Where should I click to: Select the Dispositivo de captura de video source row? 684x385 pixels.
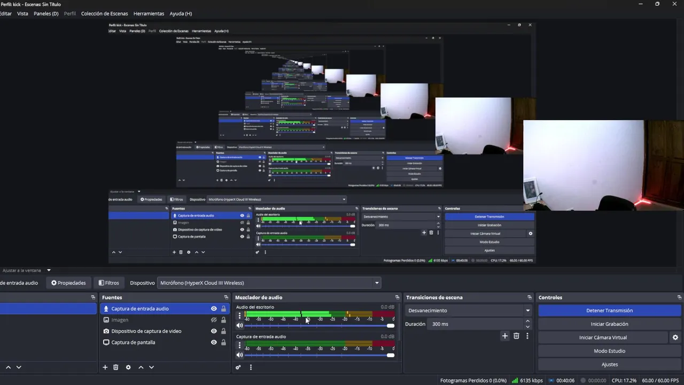tap(164, 331)
